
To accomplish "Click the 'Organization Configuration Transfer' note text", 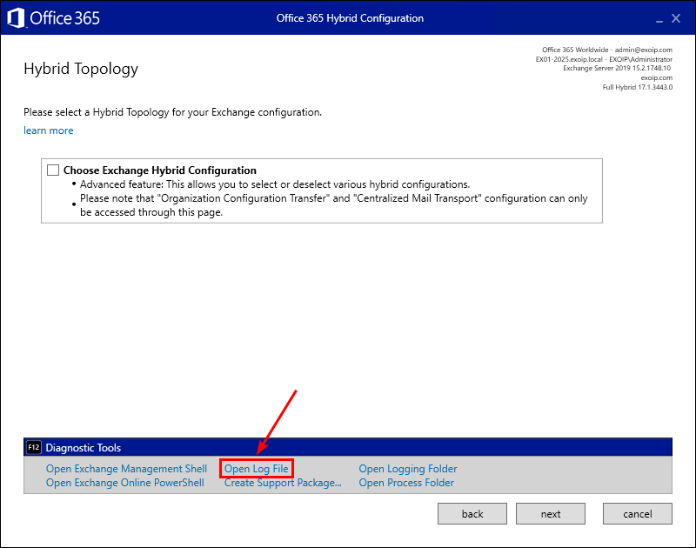I will pos(334,205).
